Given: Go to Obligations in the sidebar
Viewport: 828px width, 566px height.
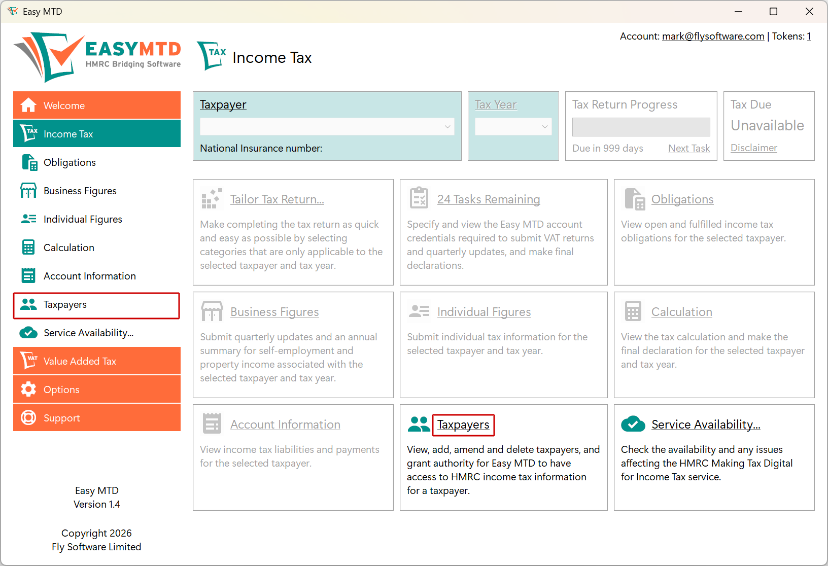Looking at the screenshot, I should 97,162.
